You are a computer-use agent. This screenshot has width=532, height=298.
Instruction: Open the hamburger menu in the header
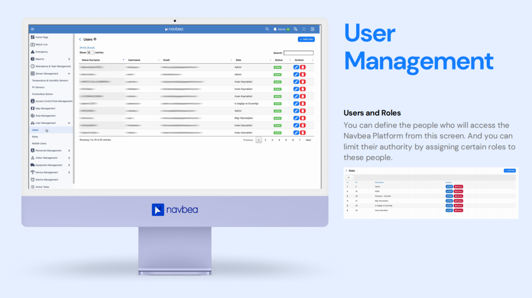point(32,29)
